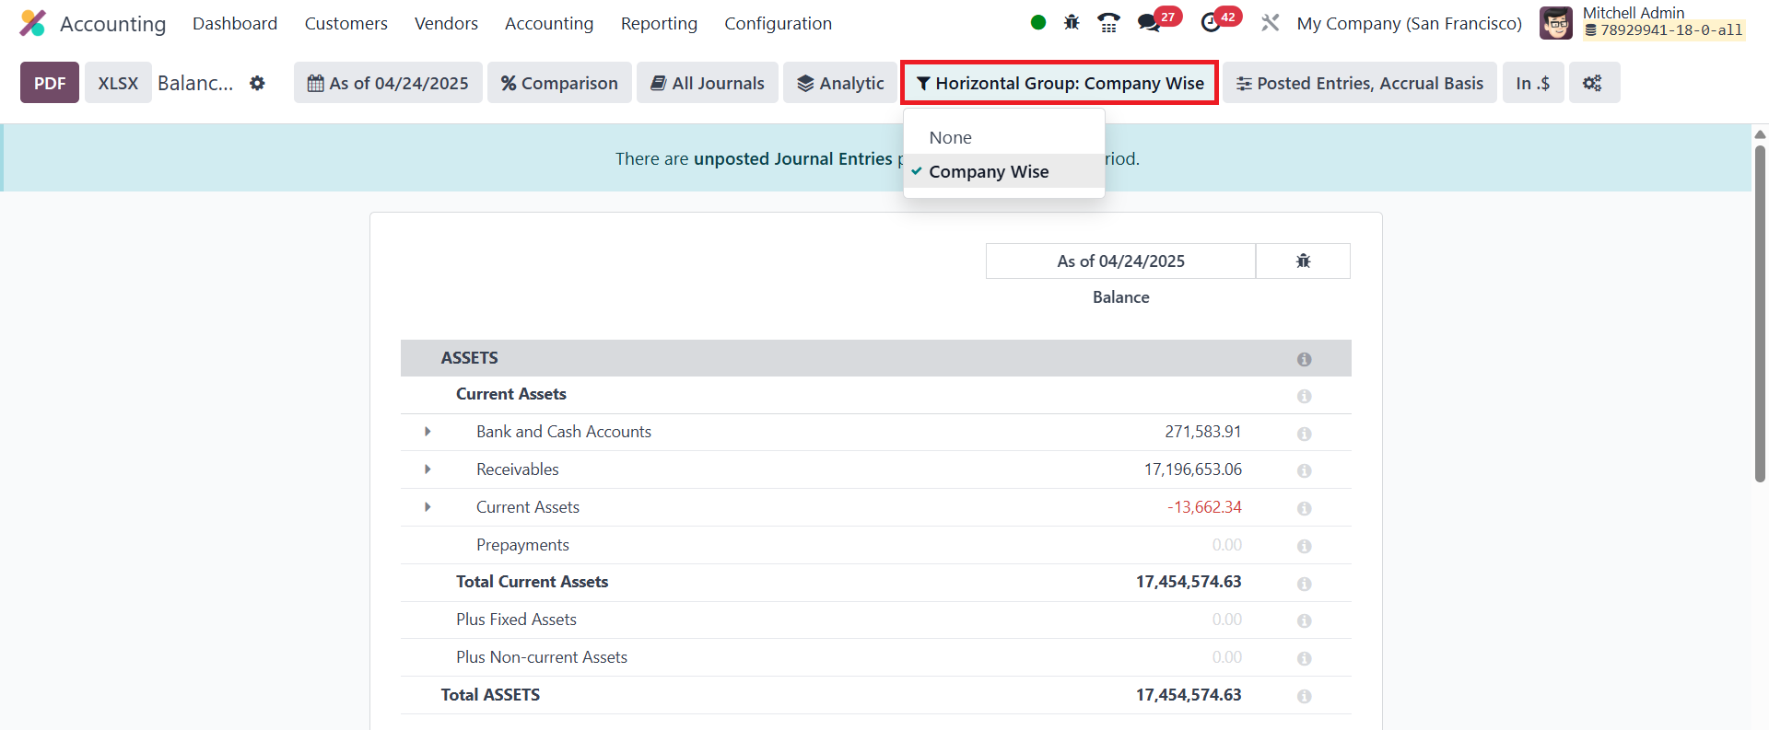Viewport: 1769px width, 730px height.
Task: Open the debug bug icon in navbar
Action: pyautogui.click(x=1072, y=23)
